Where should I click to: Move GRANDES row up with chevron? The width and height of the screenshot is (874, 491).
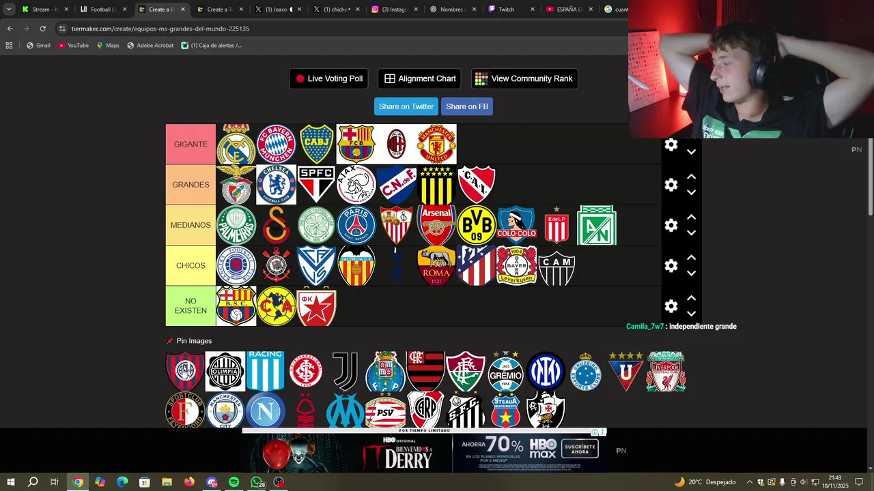pos(691,177)
